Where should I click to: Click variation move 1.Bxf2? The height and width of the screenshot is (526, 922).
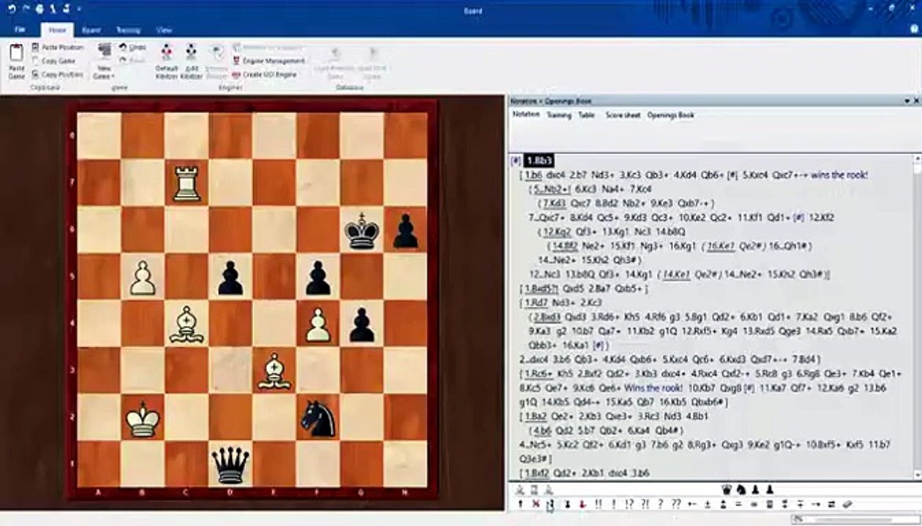tap(537, 473)
